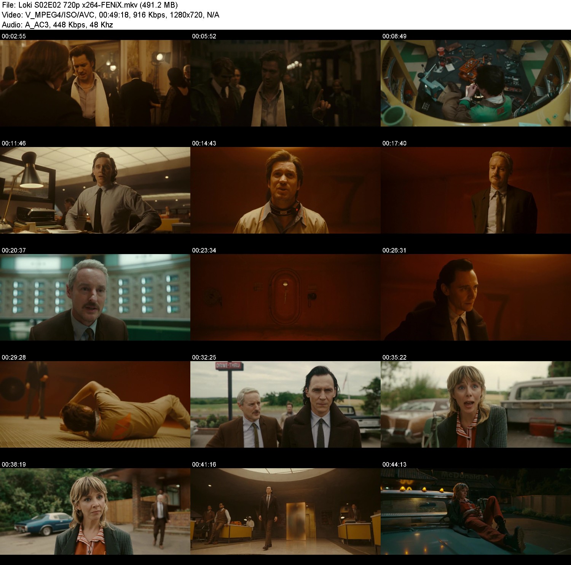The height and width of the screenshot is (565, 571).
Task: Select timestamp 00:20:37 label
Action: tap(14, 250)
